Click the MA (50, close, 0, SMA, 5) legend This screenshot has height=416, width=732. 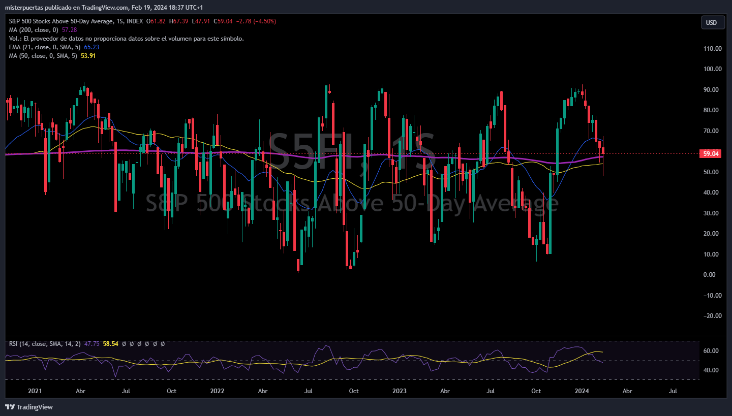[x=43, y=56]
